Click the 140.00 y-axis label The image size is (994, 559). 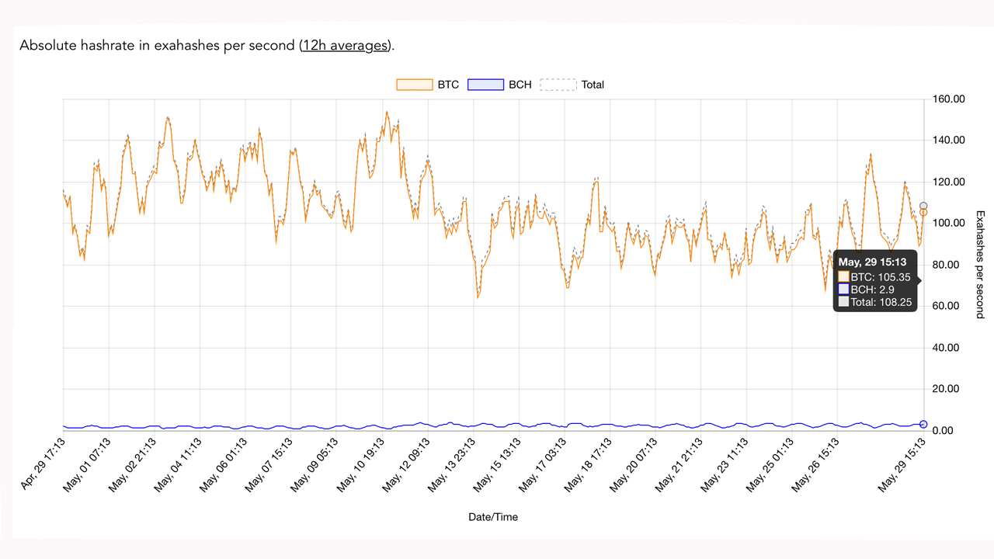coord(947,141)
